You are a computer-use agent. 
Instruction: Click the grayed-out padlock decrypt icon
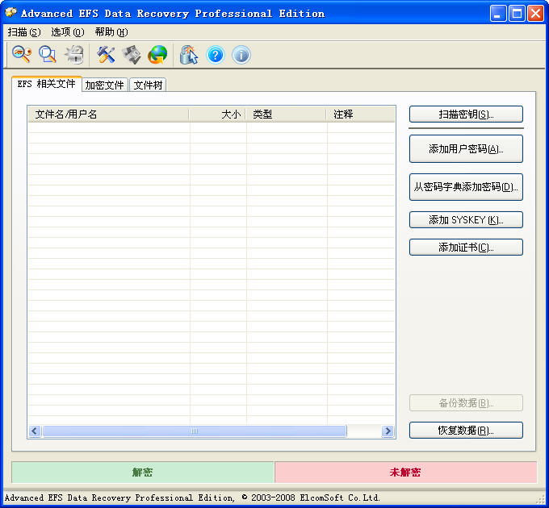tap(74, 54)
